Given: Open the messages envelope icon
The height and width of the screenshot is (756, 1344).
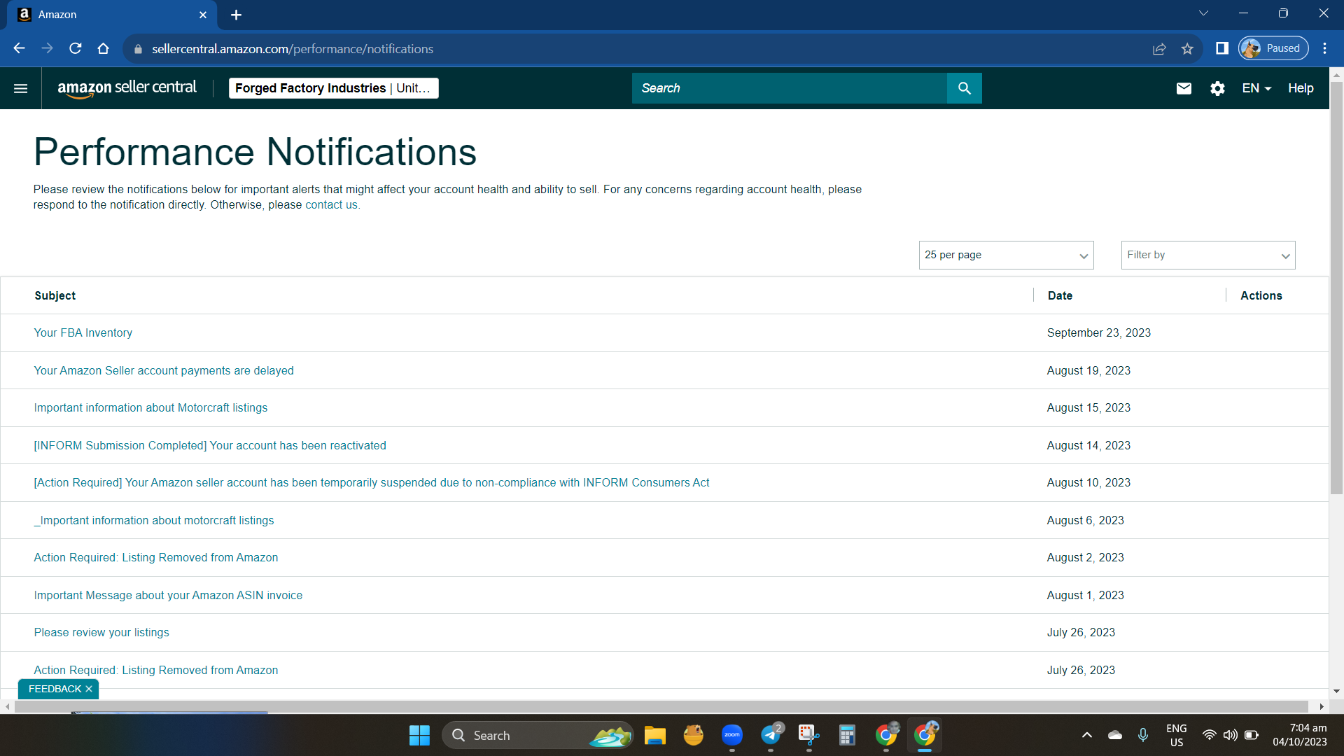Looking at the screenshot, I should (x=1184, y=88).
